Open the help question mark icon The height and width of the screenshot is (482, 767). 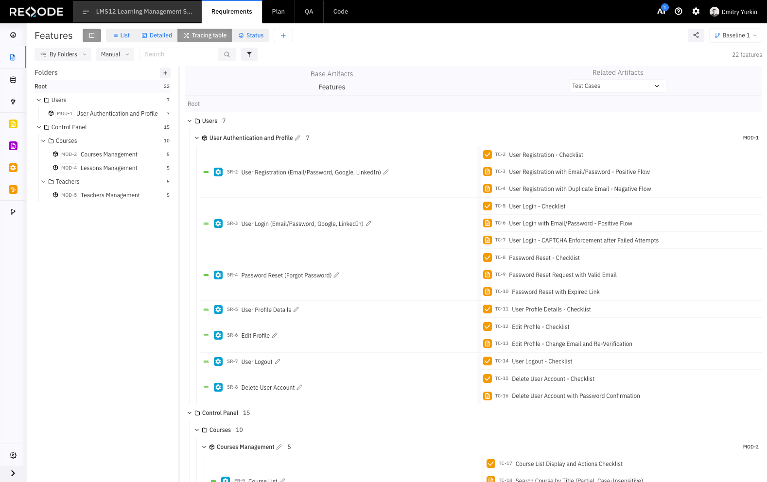point(679,11)
